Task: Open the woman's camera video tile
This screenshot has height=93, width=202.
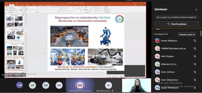Action: (136, 85)
